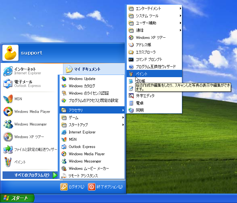Launch Internet Explorer from programs list
237x203 pixels.
pos(92,132)
